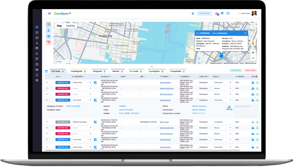Switch to the Satellite map view

point(71,26)
